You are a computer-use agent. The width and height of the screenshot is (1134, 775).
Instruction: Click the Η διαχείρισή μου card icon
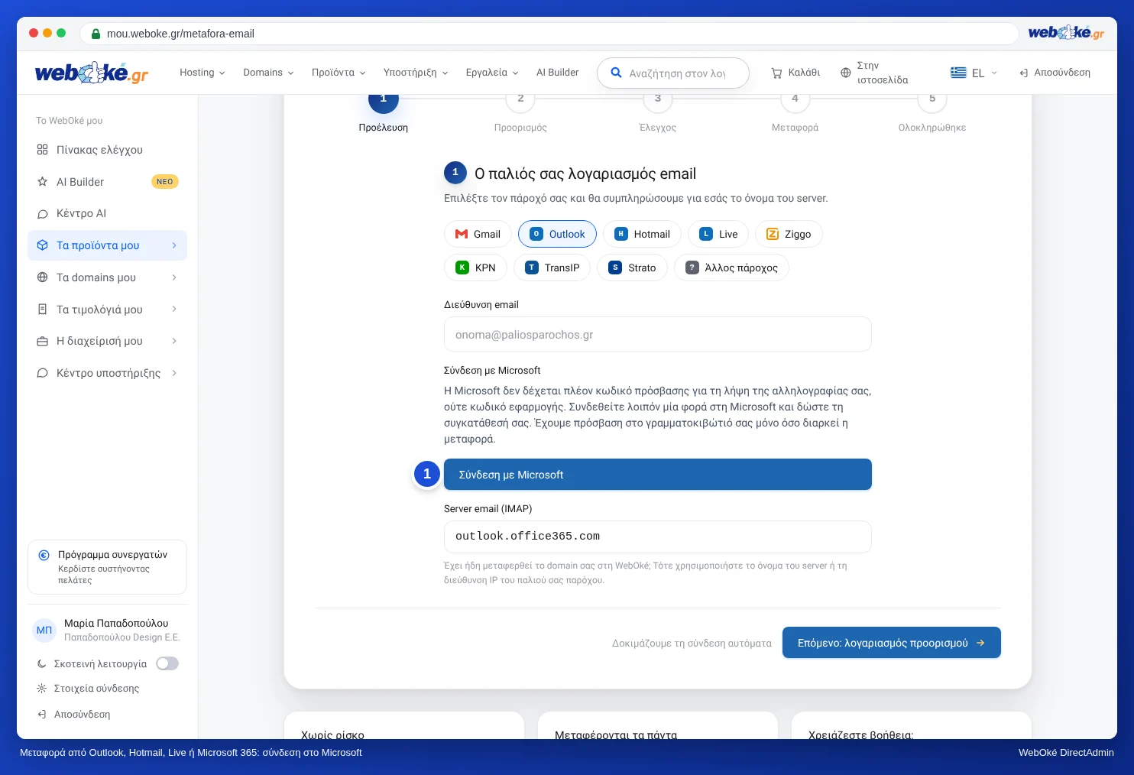click(x=43, y=342)
